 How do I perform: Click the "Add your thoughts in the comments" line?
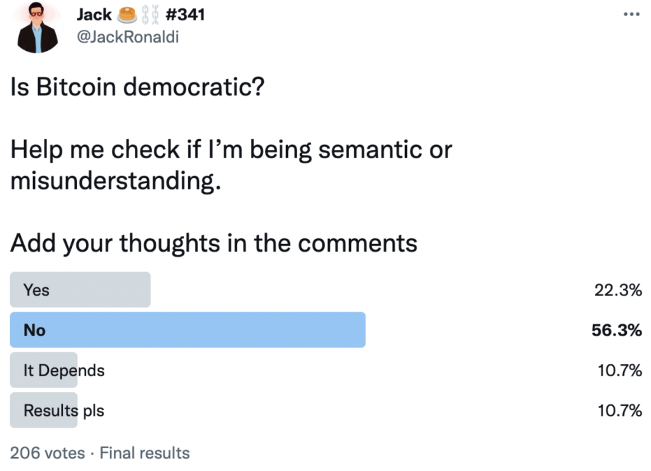coord(214,243)
